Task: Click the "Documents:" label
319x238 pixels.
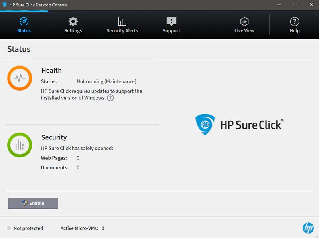Action: (55, 167)
